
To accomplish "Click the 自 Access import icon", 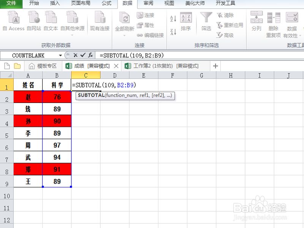I will pyautogui.click(x=13, y=17).
